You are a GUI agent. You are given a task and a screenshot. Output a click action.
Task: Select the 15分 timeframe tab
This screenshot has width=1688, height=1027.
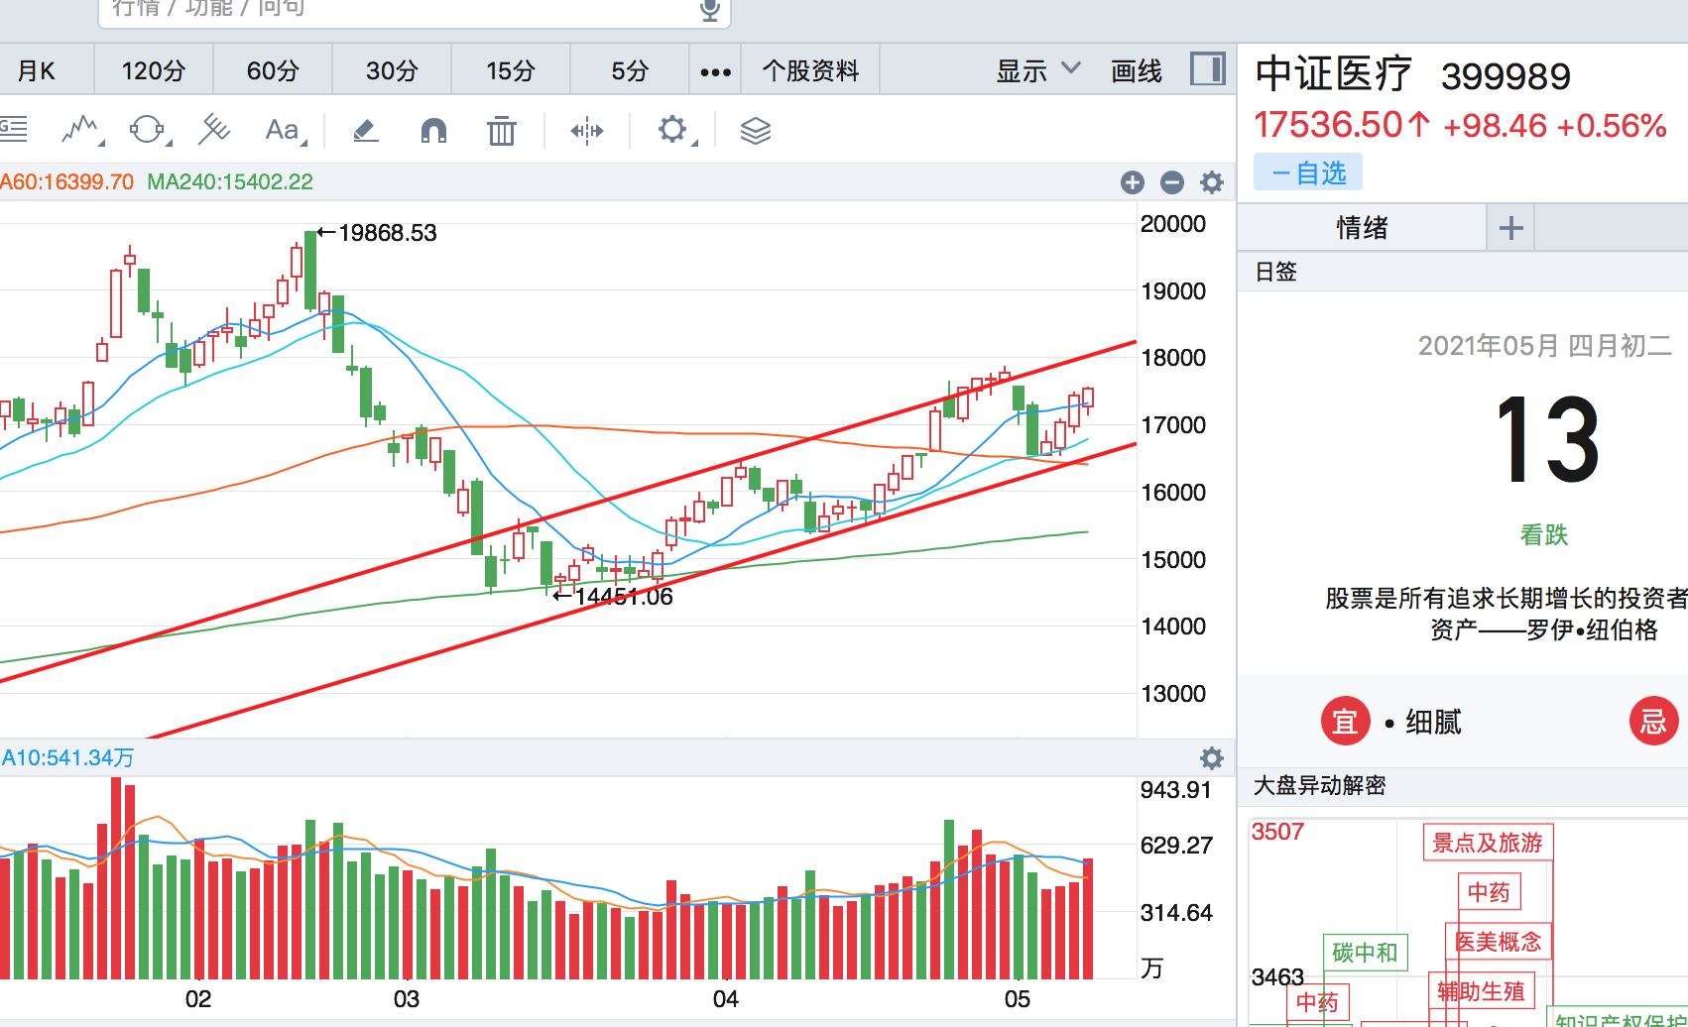click(x=511, y=70)
